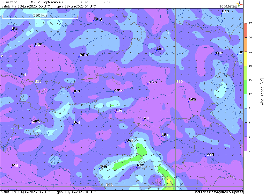Click the Gra city label

(x=192, y=99)
